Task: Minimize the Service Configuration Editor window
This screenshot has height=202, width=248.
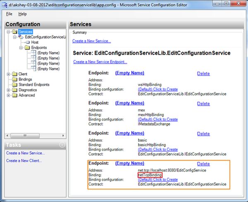Action: tap(218, 3)
